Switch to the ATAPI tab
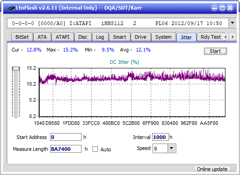The image size is (240, 175). click(62, 37)
